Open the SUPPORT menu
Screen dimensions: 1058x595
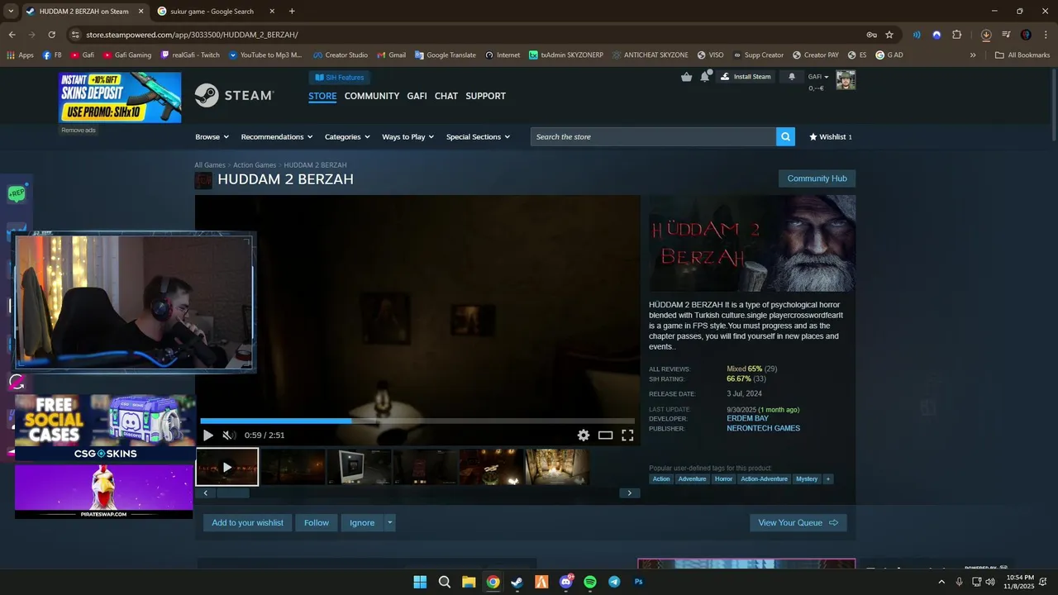tap(485, 96)
